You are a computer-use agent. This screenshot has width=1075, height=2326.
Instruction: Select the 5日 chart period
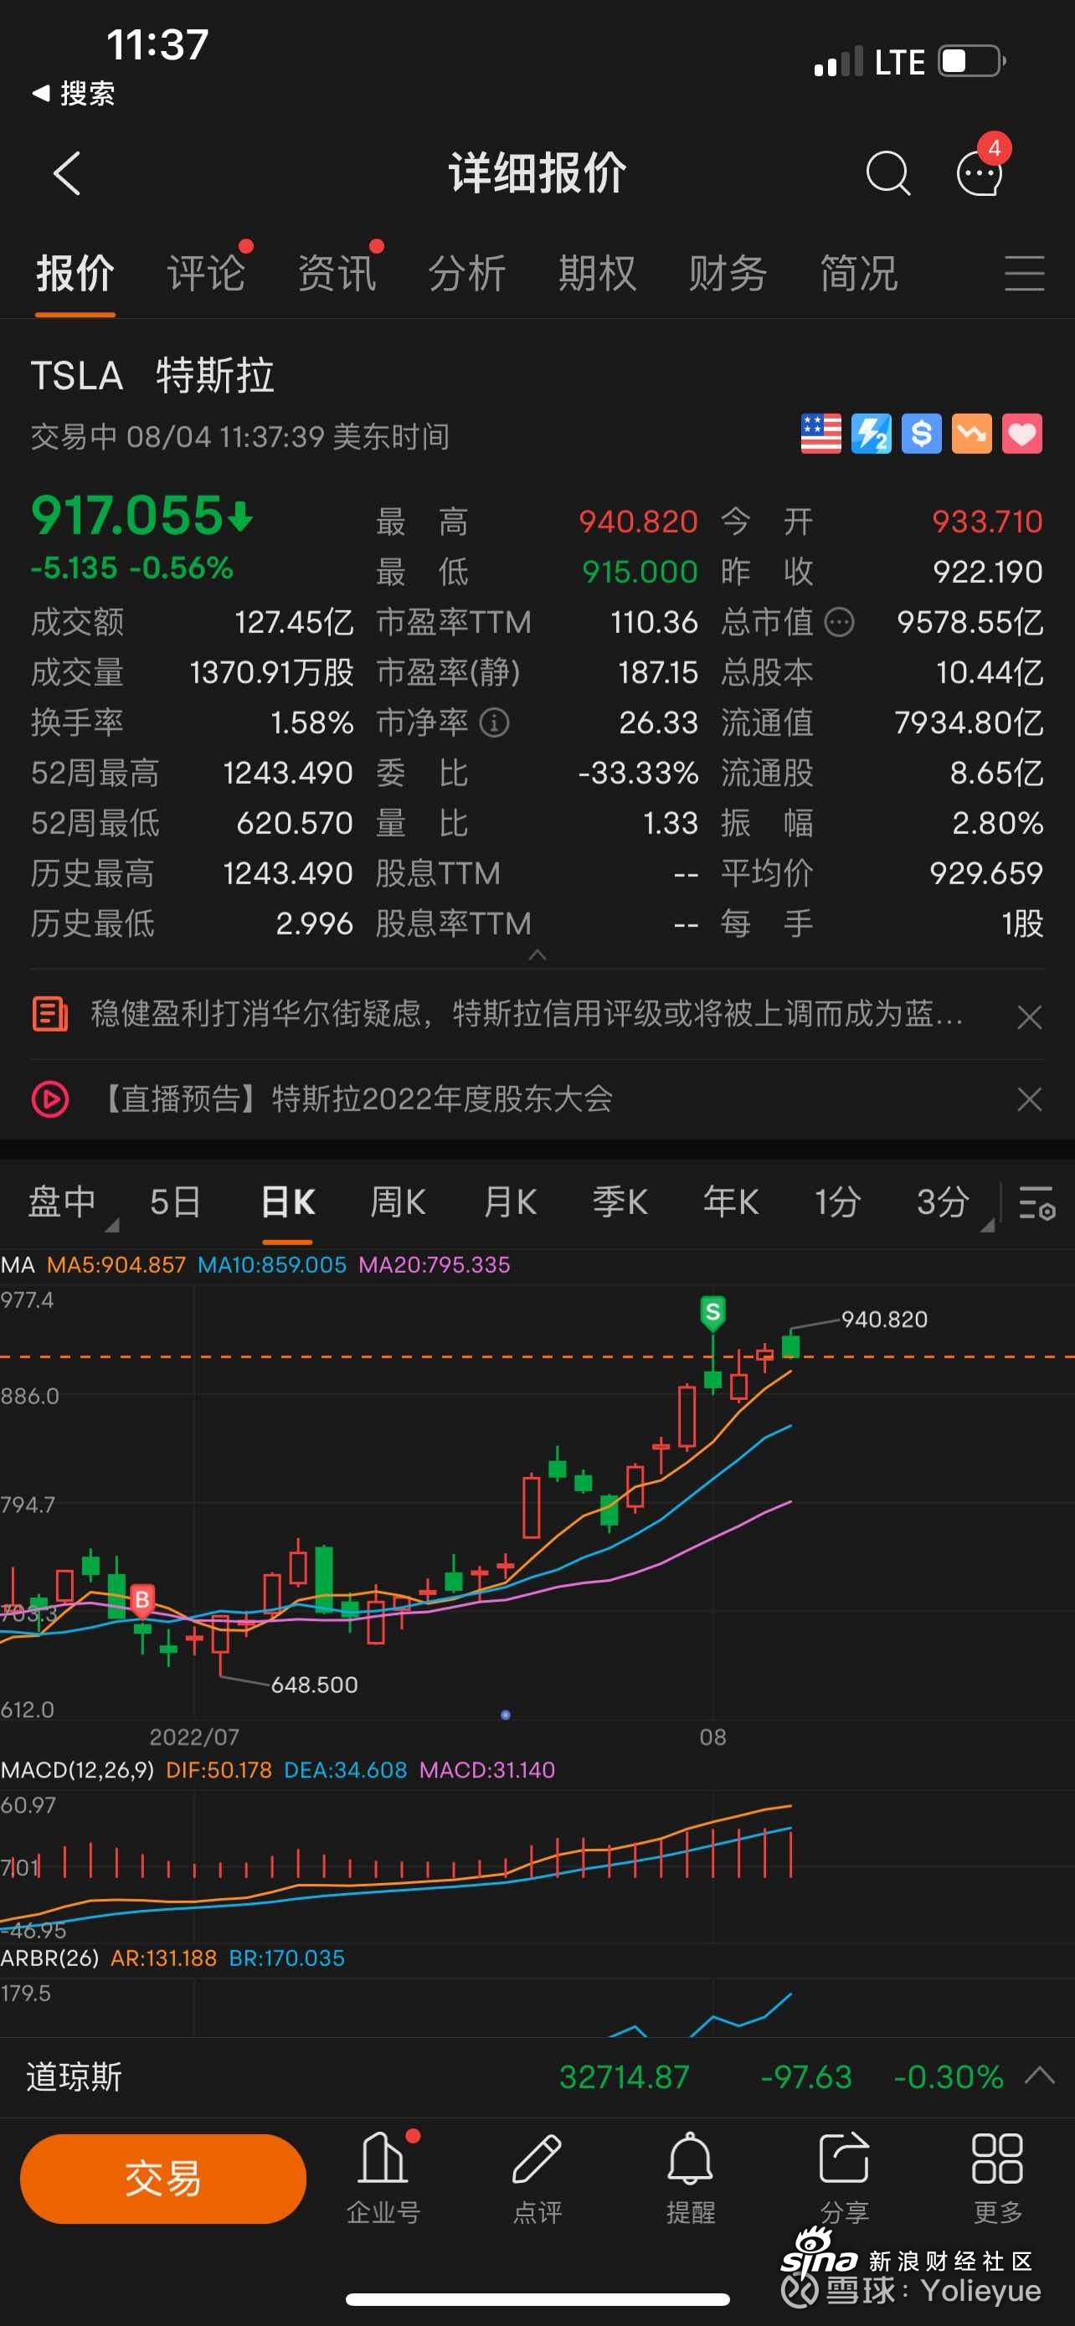(175, 1202)
